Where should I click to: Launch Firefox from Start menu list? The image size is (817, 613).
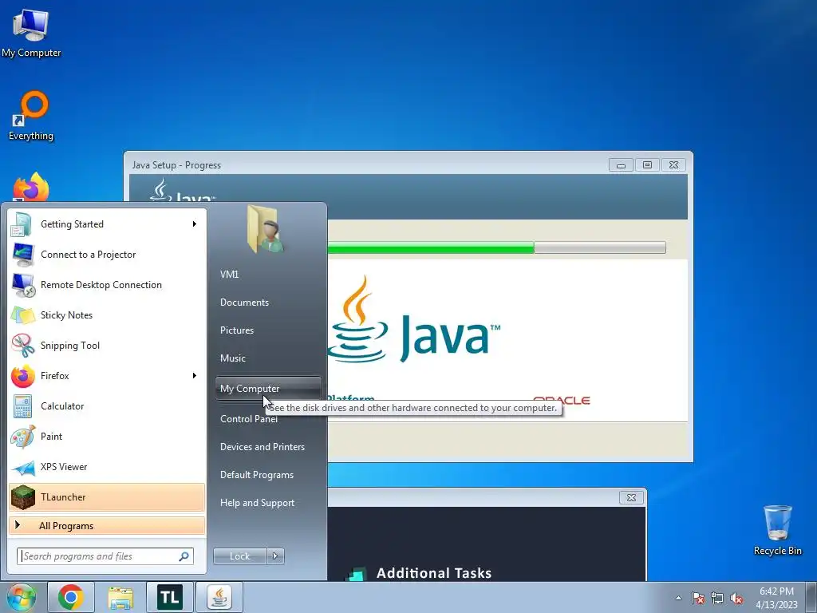pos(107,376)
